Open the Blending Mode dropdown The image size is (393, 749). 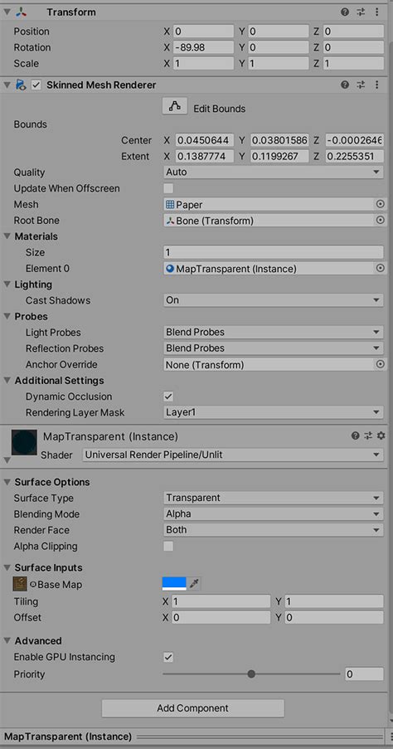pyautogui.click(x=273, y=514)
